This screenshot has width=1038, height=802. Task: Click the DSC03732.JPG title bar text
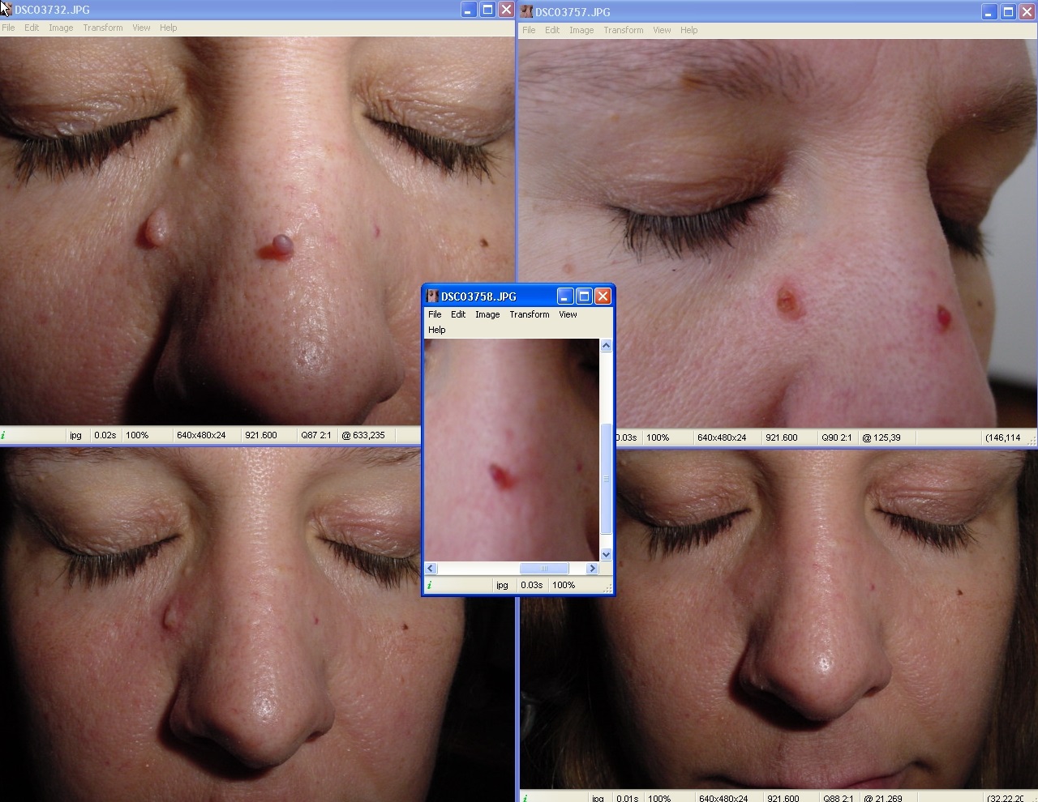point(52,10)
